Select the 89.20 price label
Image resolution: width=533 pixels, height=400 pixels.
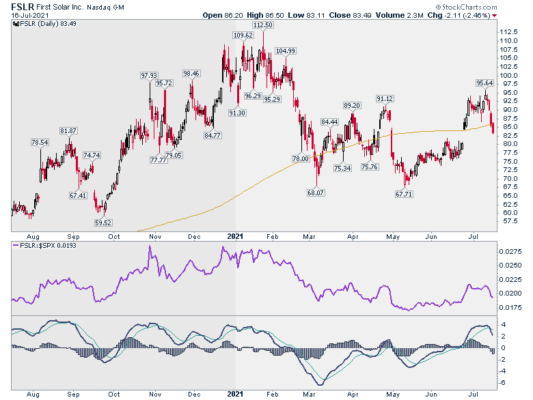[x=352, y=106]
